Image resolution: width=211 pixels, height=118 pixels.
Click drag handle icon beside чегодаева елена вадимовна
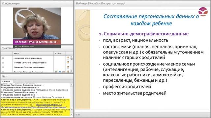pyautogui.click(x=3, y=58)
